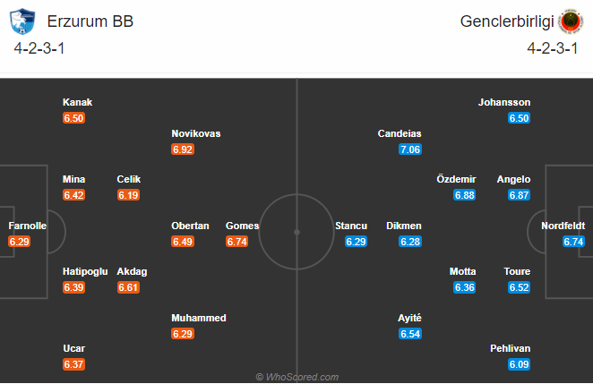The height and width of the screenshot is (384, 593).
Task: Select Angelo's 6.87 rating badge
Action: [x=519, y=195]
